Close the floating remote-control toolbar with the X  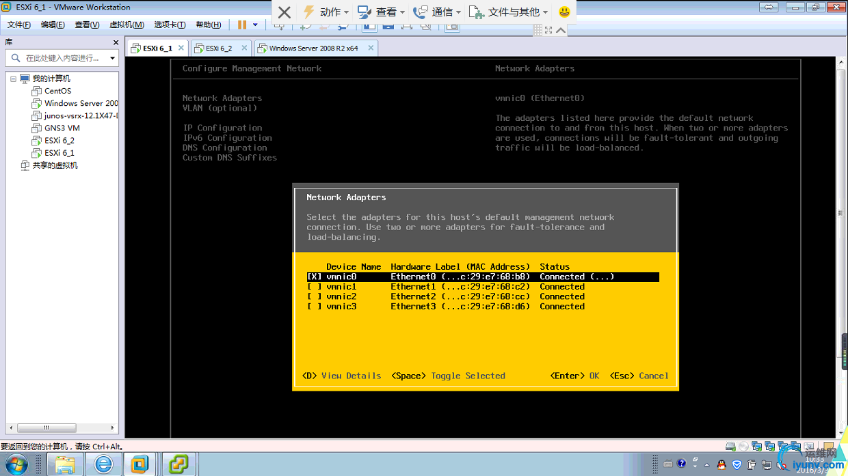point(284,12)
